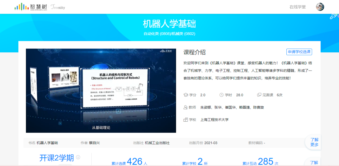The width and height of the screenshot is (339, 166).
Task: Click the 累计选课 426 statistic
Action: point(129,162)
